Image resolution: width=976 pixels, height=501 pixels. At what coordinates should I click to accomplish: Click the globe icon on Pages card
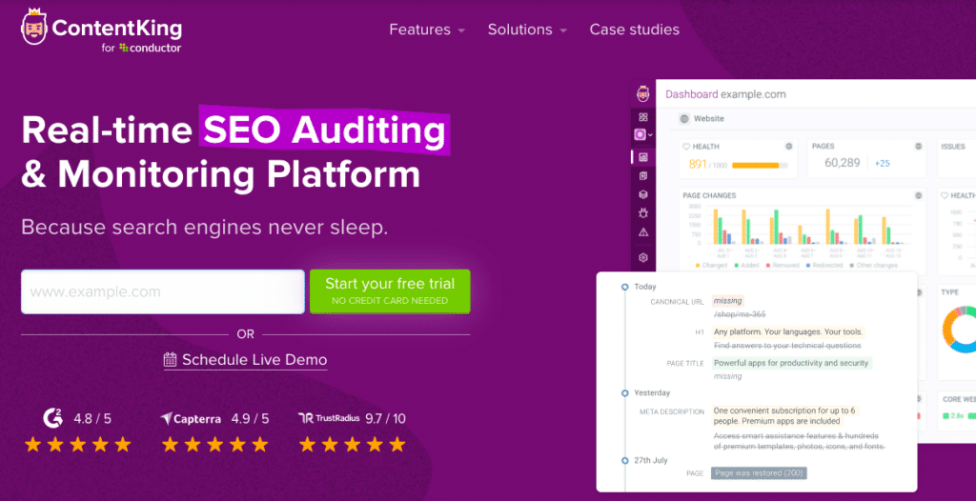click(918, 147)
